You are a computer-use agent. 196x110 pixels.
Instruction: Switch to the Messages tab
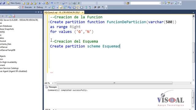point(51,87)
